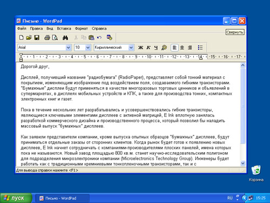This screenshot has height=203, width=270.
Task: Click Письмо - WordPad taskbar button
Action: pyautogui.click(x=62, y=198)
